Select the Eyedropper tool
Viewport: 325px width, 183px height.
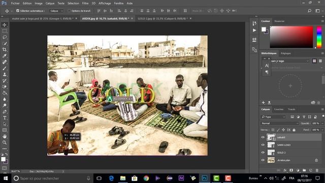point(5,56)
